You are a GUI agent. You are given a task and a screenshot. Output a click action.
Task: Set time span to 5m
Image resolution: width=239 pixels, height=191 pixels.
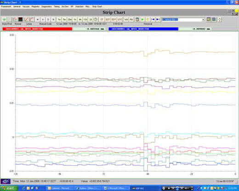point(64,19)
